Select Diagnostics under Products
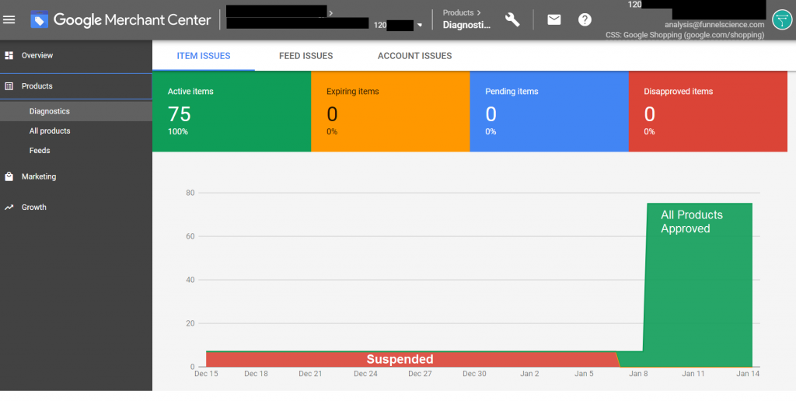 [76, 111]
